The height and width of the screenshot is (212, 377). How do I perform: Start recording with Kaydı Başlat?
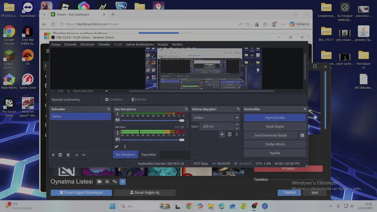click(275, 126)
